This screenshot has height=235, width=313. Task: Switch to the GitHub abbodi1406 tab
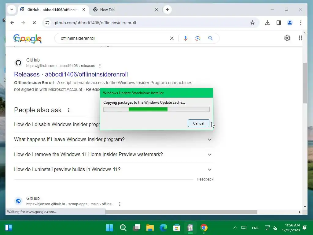(x=52, y=9)
